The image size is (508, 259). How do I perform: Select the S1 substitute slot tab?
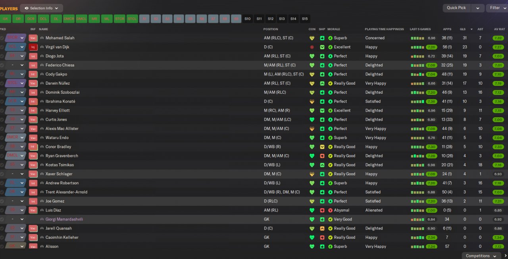coord(144,19)
